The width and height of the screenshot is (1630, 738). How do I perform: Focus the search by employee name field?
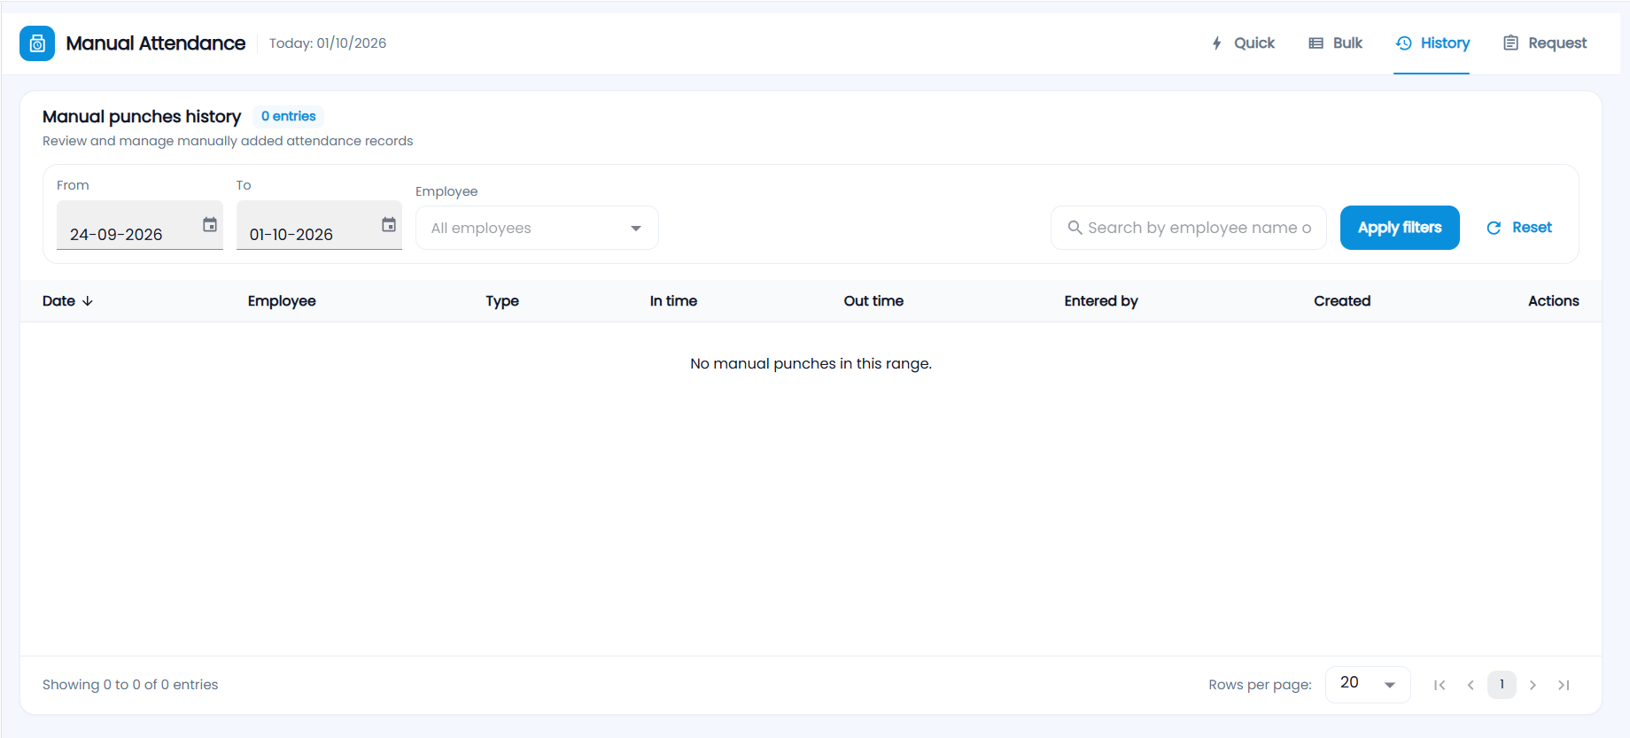pyautogui.click(x=1189, y=228)
